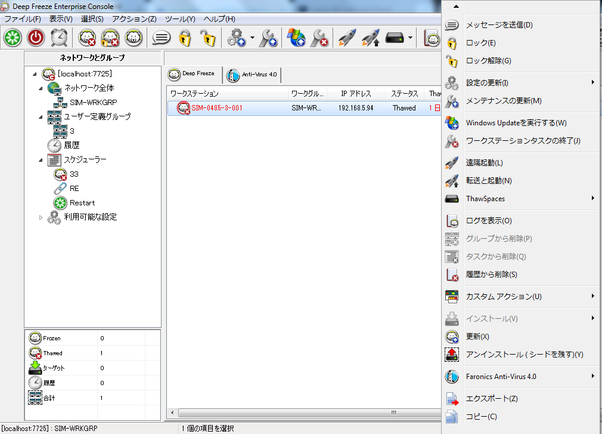
Task: Click the speech bubble Send Message toolbar icon
Action: pos(161,38)
